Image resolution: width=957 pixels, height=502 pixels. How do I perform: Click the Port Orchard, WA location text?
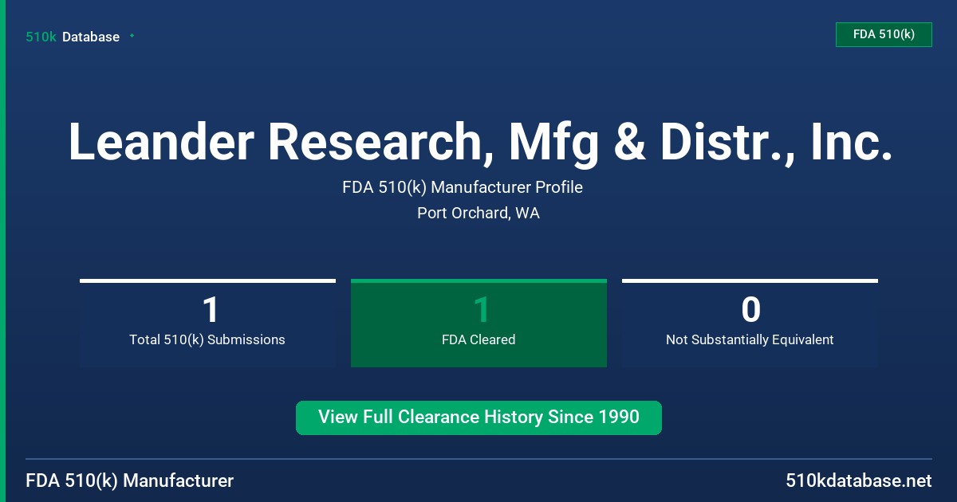(x=478, y=214)
